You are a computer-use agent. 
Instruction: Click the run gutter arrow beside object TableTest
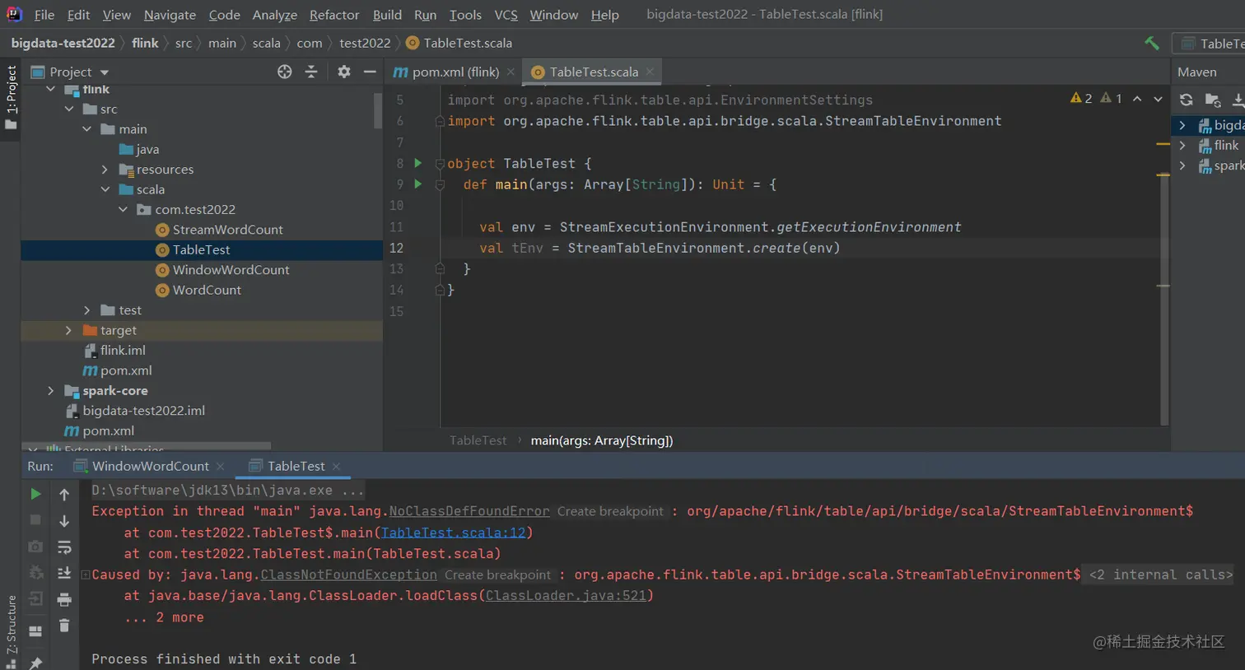(418, 163)
